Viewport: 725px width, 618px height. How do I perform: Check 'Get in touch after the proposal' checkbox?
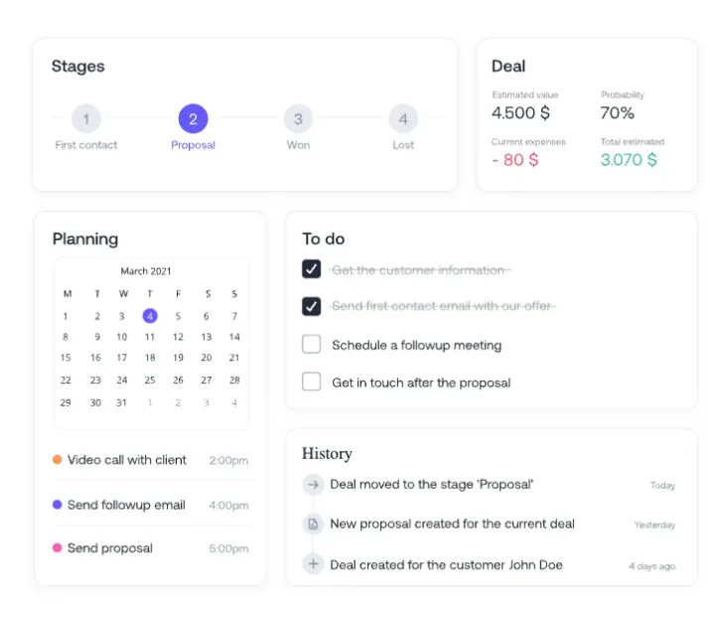click(x=311, y=383)
